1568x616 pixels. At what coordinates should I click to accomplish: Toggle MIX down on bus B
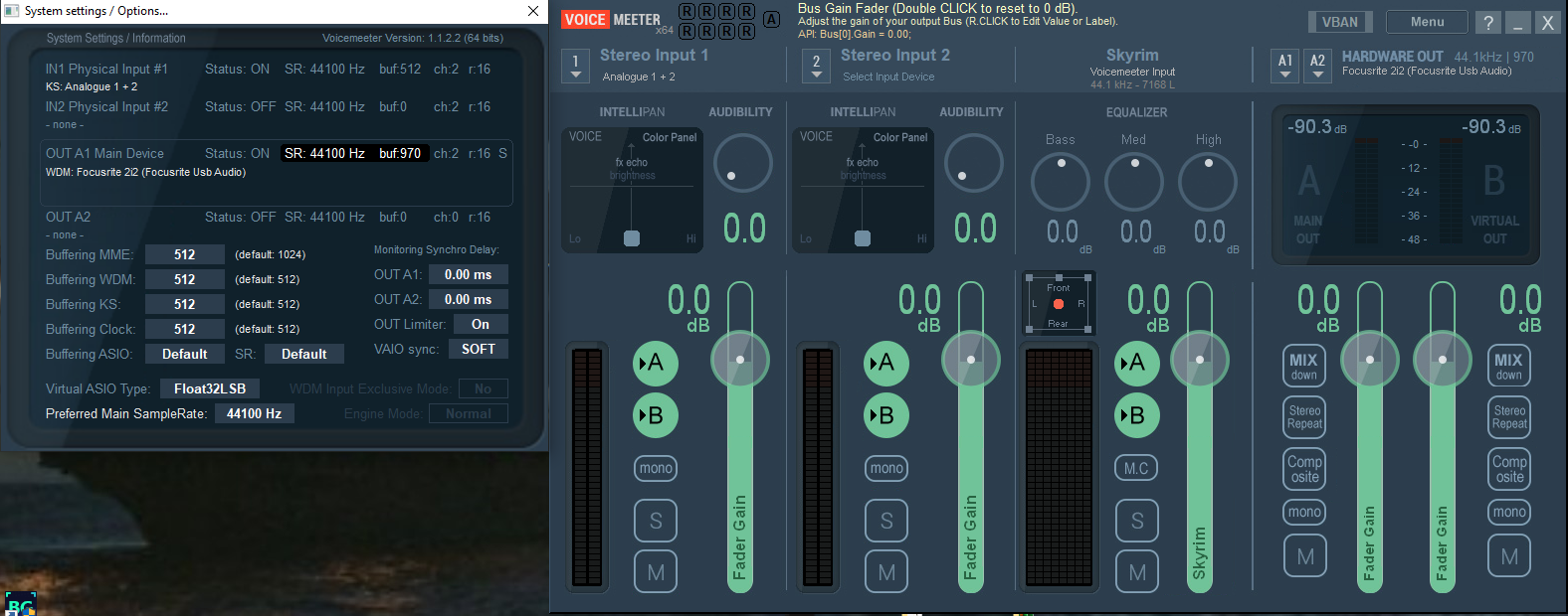click(1509, 366)
